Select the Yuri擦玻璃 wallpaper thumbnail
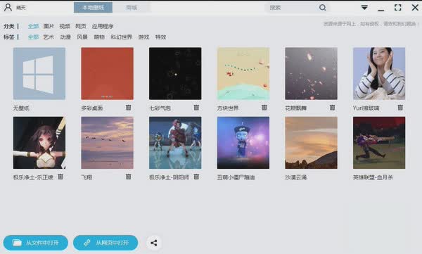The image size is (422, 254). pos(379,74)
